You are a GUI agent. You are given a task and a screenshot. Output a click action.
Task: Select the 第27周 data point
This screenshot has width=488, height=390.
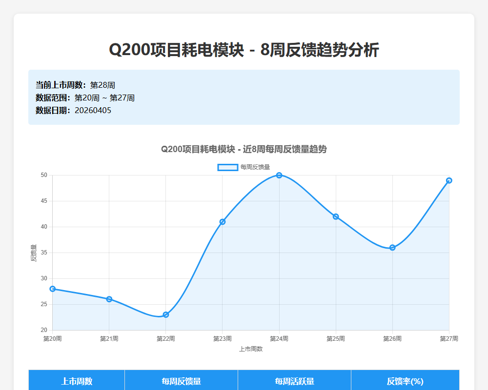tap(449, 180)
